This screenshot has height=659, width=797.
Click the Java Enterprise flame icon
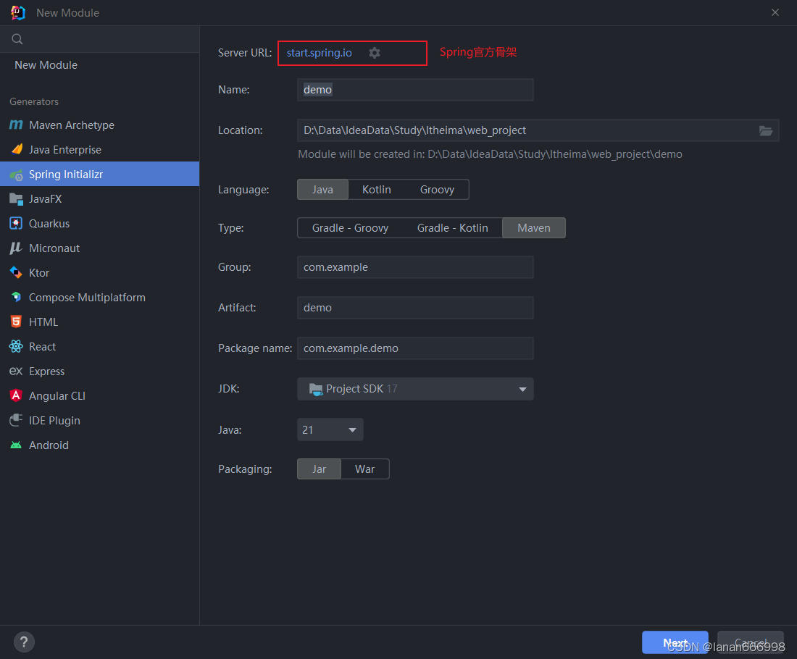(x=16, y=149)
